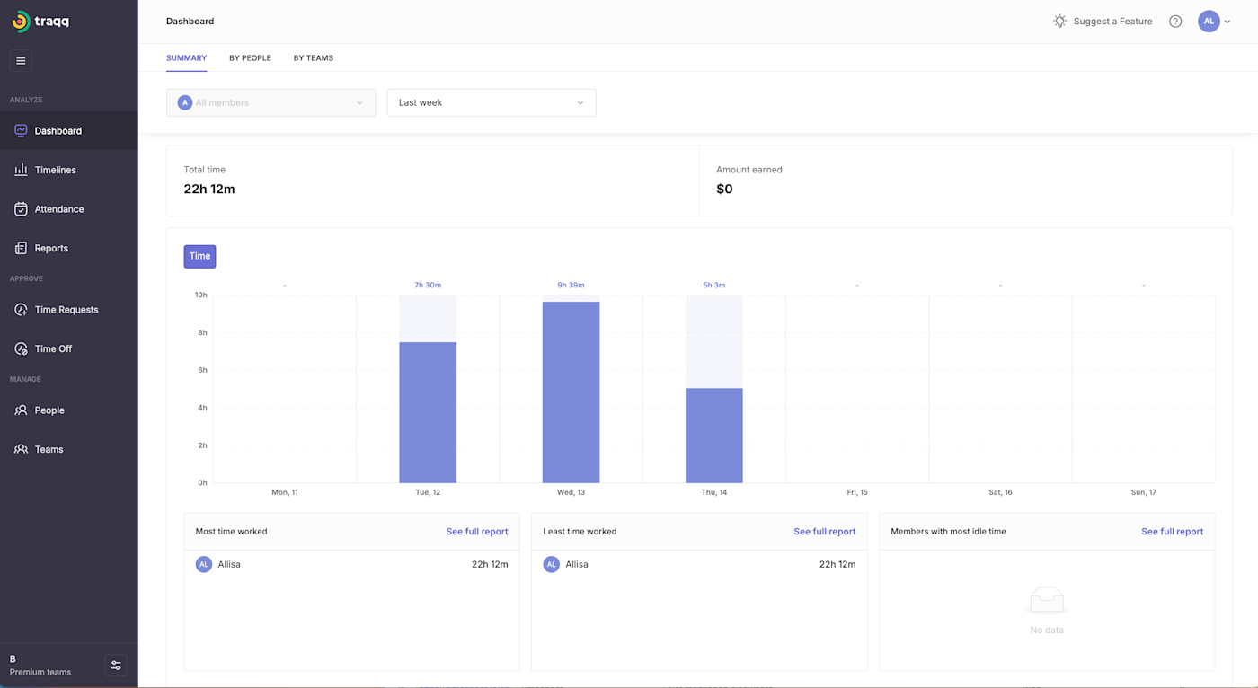Click the Dashboard page title

click(x=190, y=22)
